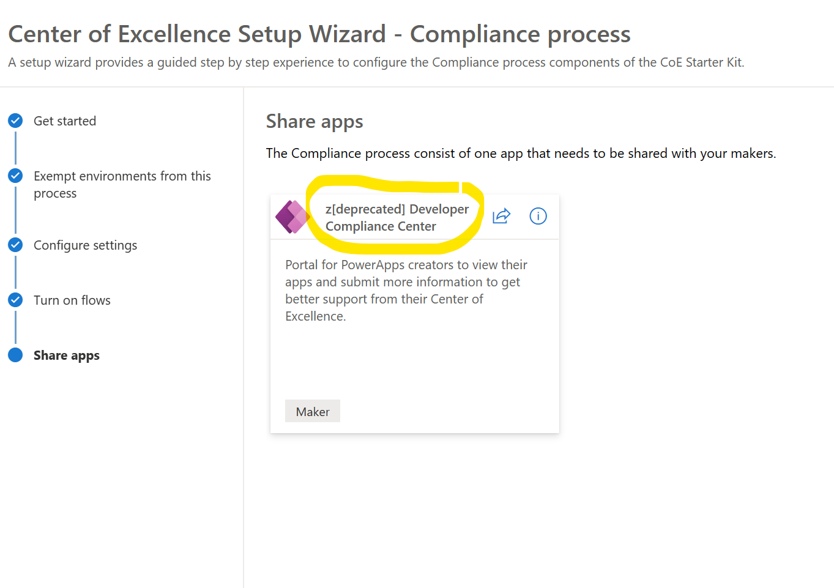Select the app description text paragraph

(x=406, y=290)
